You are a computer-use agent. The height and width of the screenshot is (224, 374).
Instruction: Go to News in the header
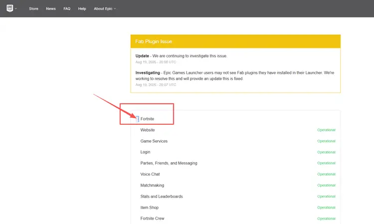coord(51,8)
